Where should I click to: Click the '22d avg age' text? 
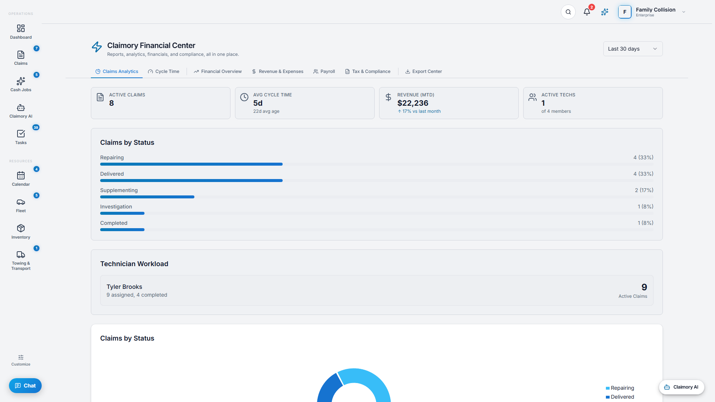(266, 111)
